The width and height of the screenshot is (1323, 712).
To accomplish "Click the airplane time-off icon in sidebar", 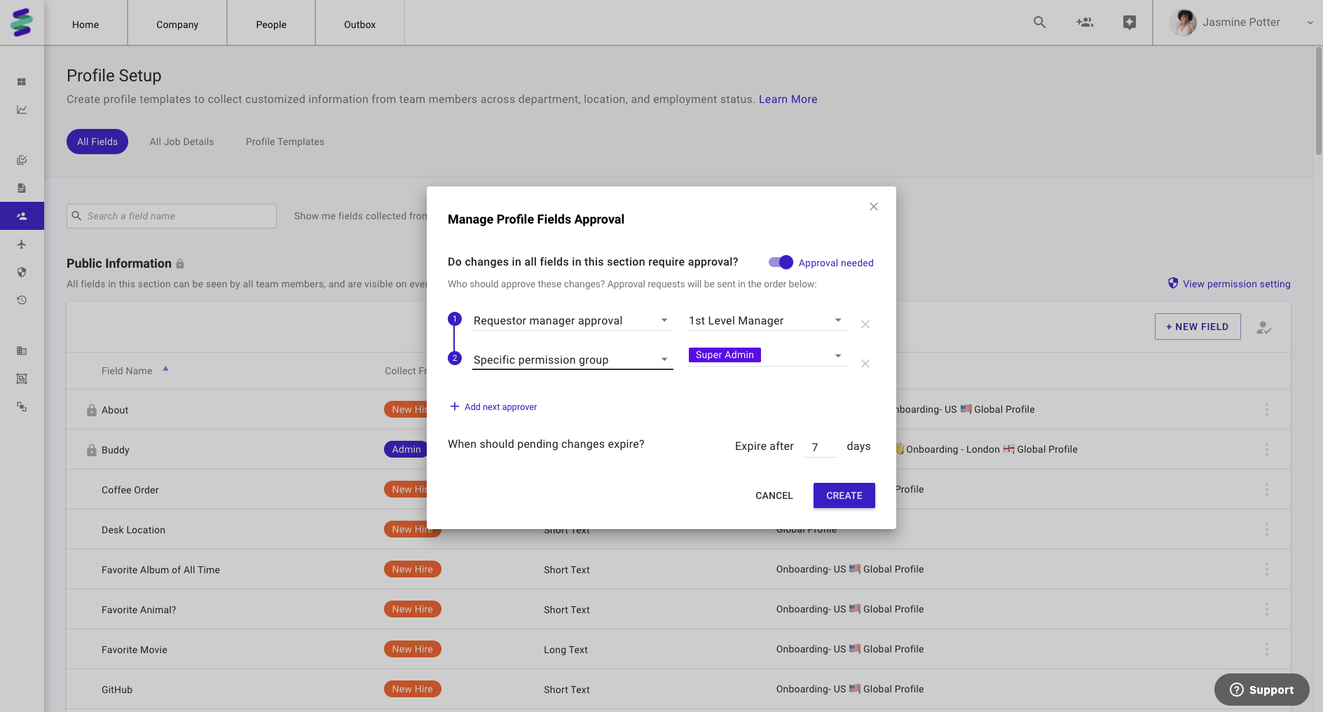I will point(22,245).
